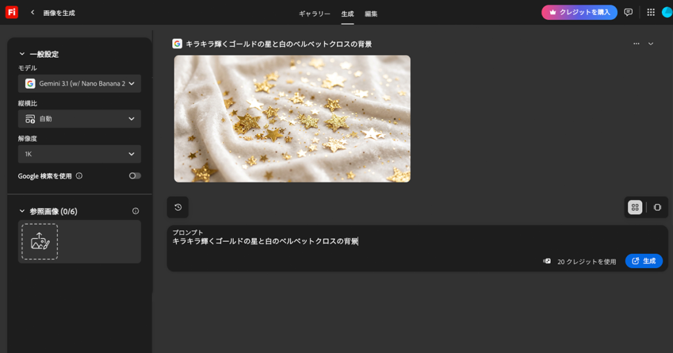Open the 縦横比 自動 dropdown
The height and width of the screenshot is (353, 673).
(x=80, y=119)
